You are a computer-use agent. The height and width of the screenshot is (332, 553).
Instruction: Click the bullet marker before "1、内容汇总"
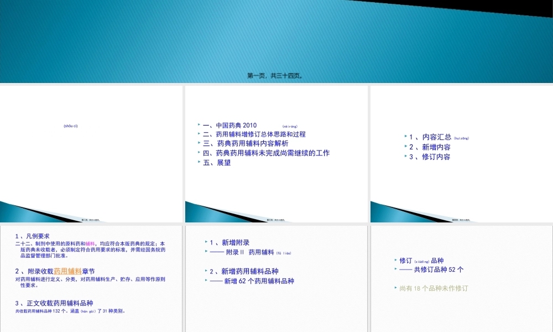407,136
